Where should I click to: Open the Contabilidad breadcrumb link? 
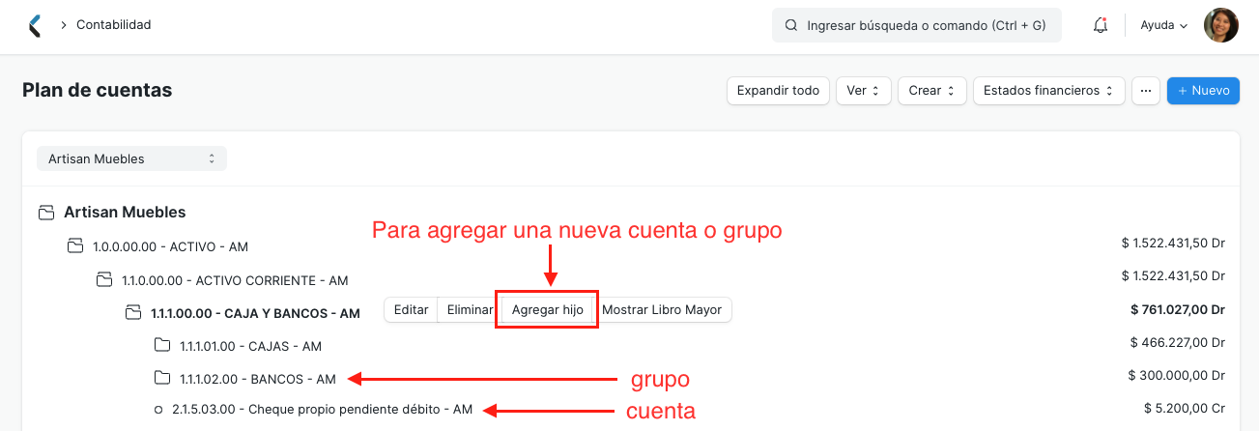click(114, 25)
